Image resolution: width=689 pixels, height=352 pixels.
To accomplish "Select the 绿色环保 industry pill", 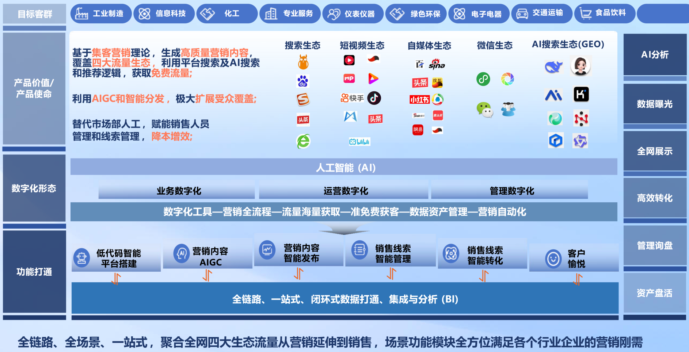I will tap(416, 14).
